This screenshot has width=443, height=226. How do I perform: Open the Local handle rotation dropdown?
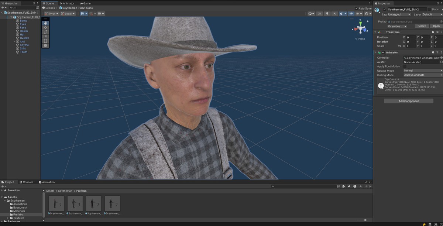coord(68,14)
